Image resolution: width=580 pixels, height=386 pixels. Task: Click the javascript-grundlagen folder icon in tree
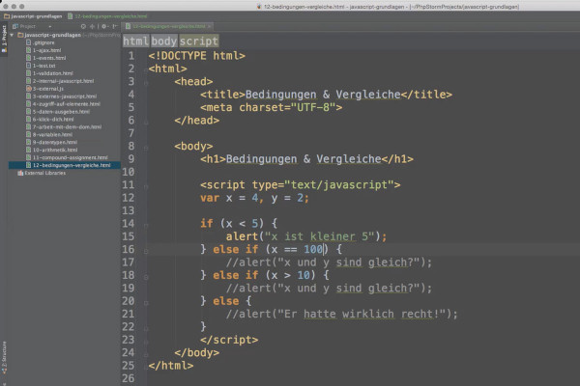click(20, 35)
